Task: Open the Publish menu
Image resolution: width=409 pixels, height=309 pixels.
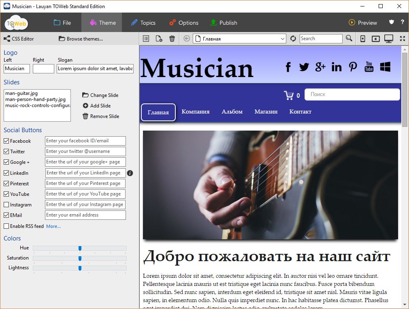Action: coord(224,23)
